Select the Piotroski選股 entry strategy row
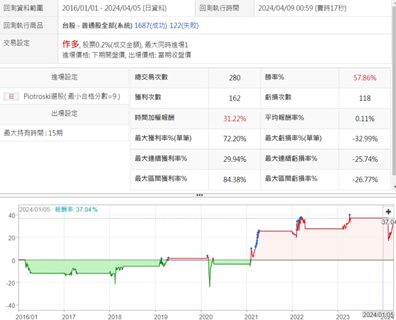396x320 pixels. pos(72,96)
